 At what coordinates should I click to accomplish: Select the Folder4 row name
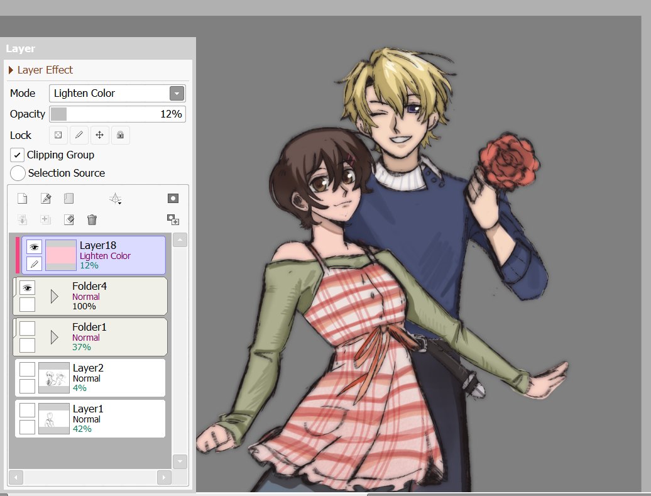click(x=89, y=286)
